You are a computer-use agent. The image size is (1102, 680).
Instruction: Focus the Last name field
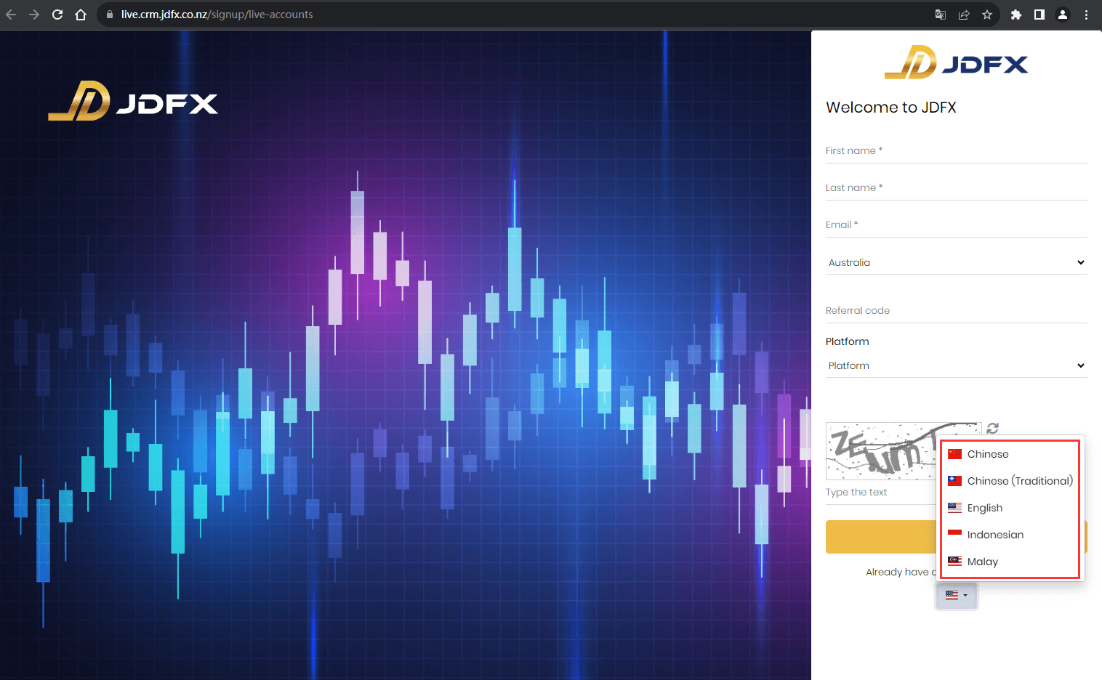point(956,188)
